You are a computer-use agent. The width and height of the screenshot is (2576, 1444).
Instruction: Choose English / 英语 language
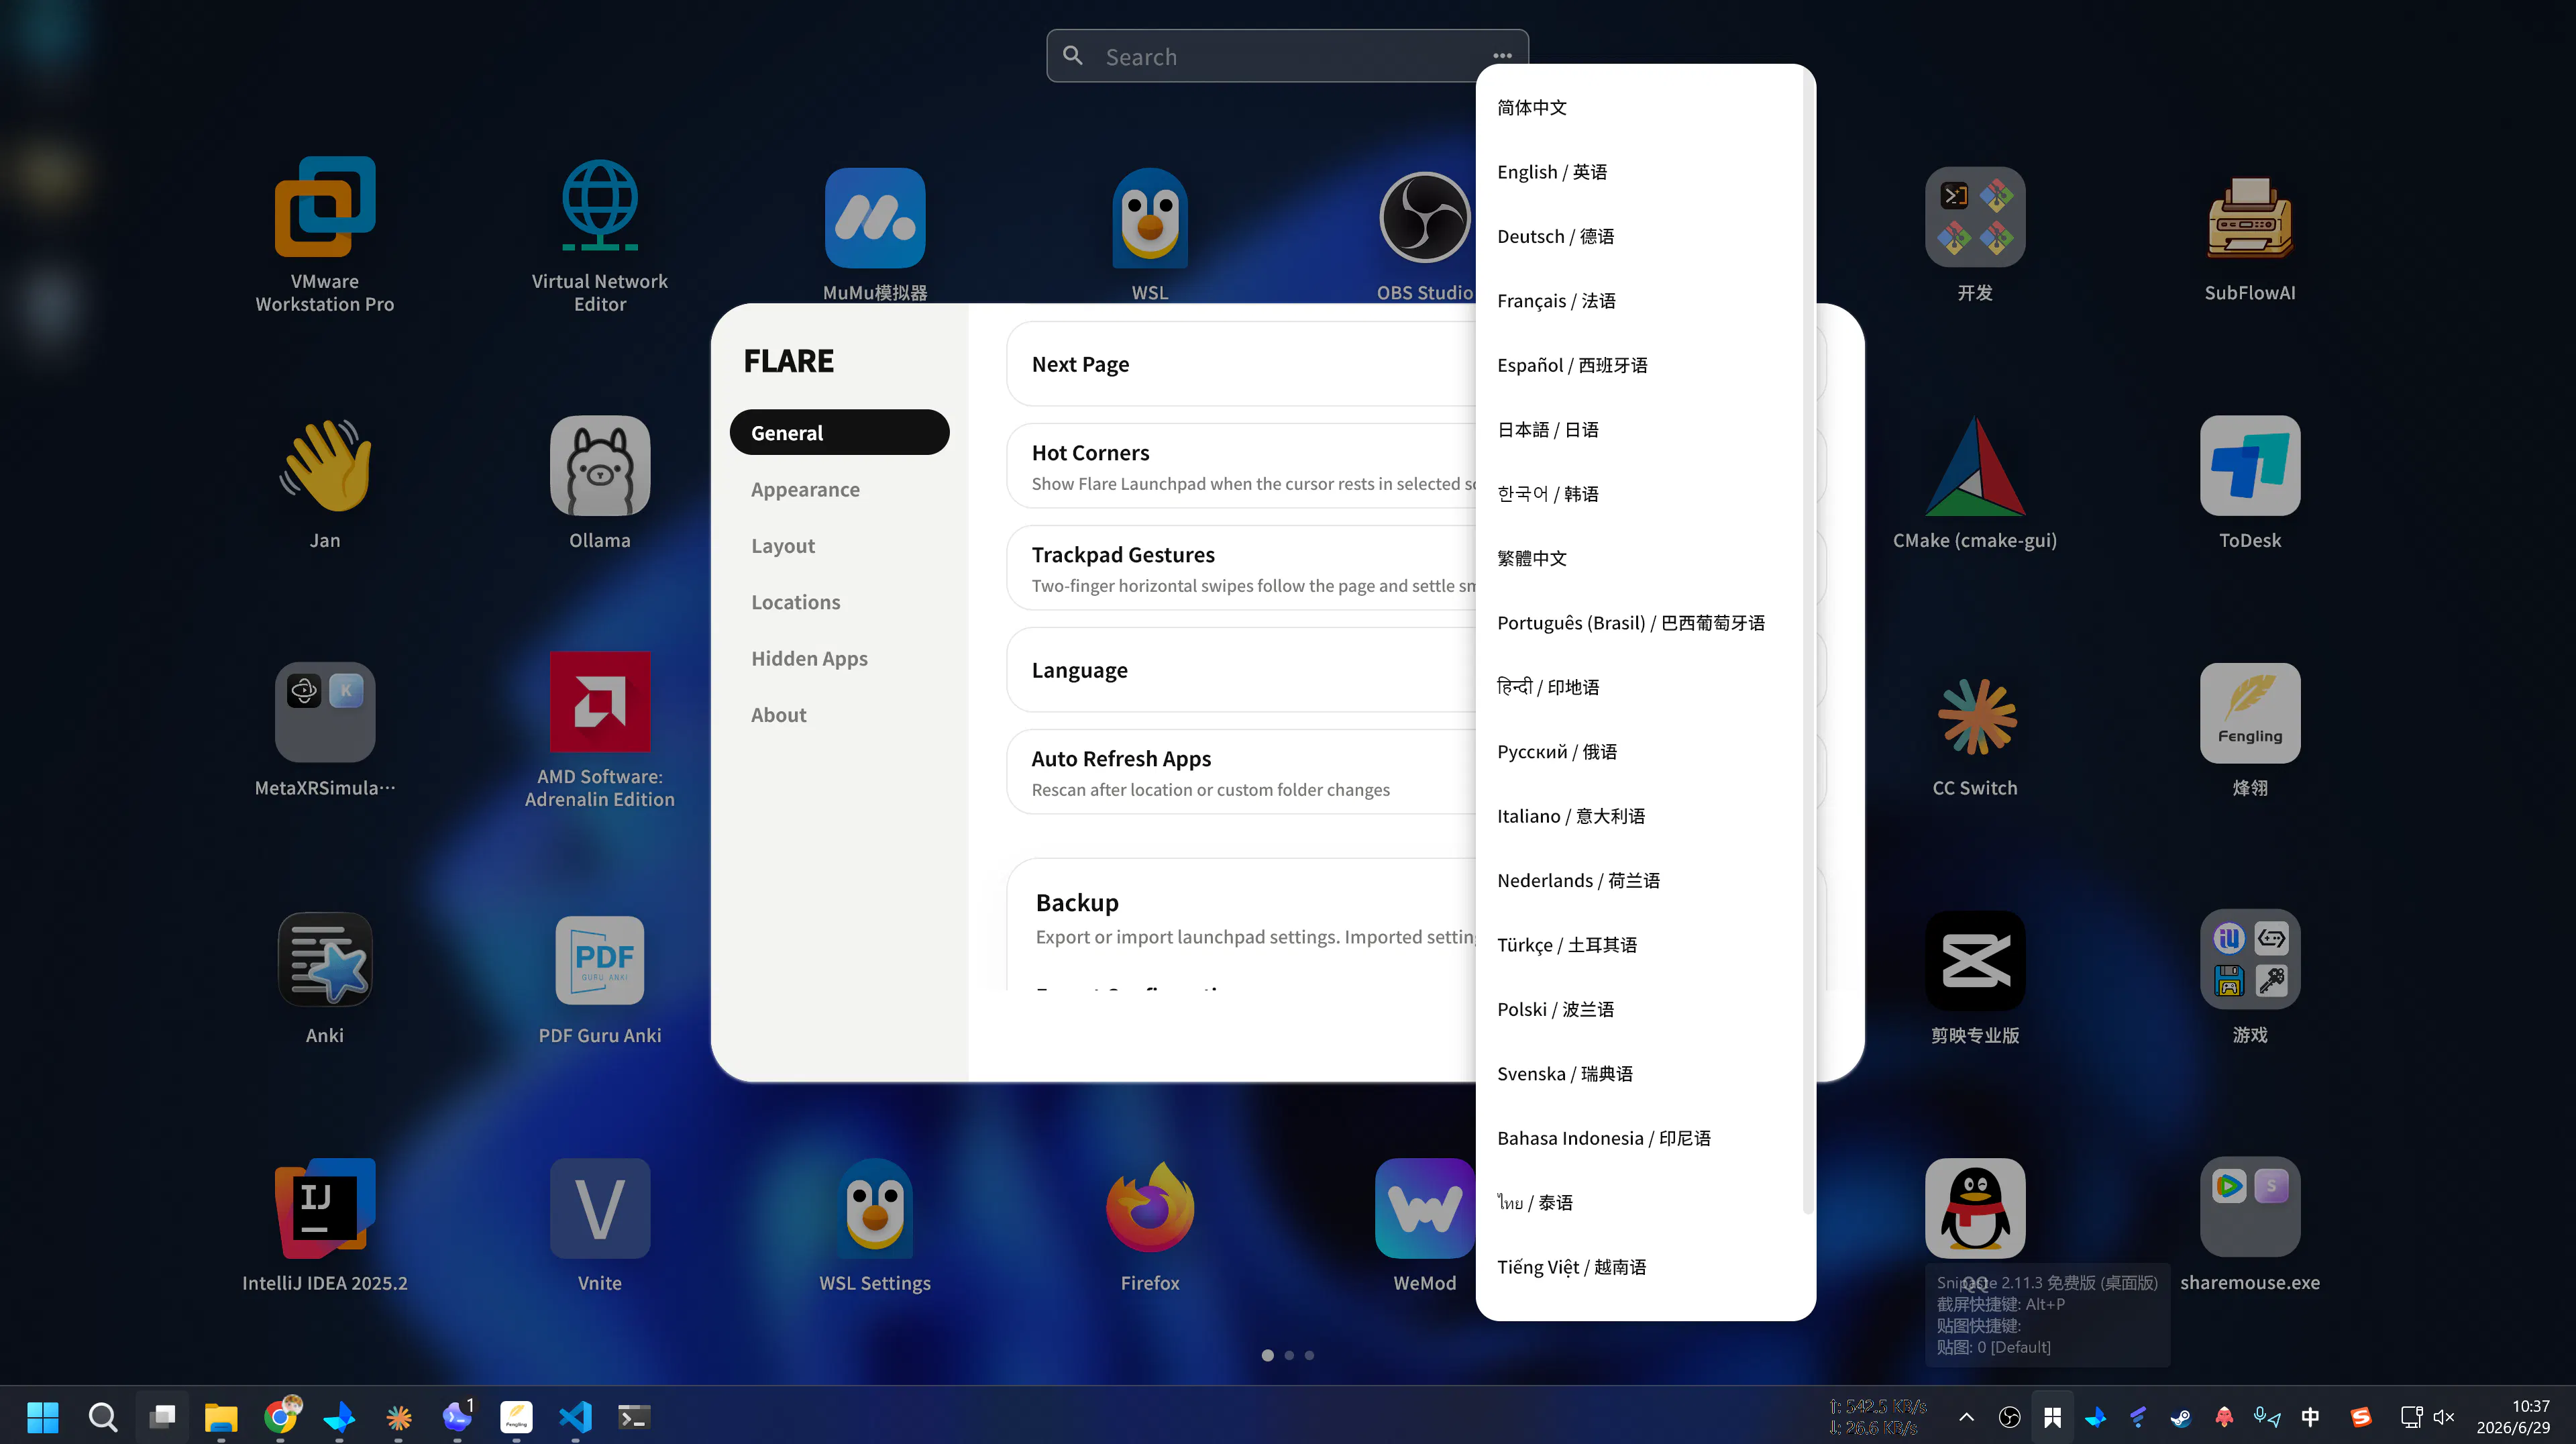pos(1640,171)
